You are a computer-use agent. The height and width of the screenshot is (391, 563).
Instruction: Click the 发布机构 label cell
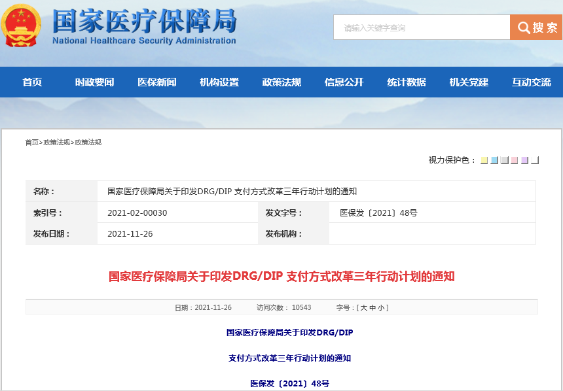293,234
